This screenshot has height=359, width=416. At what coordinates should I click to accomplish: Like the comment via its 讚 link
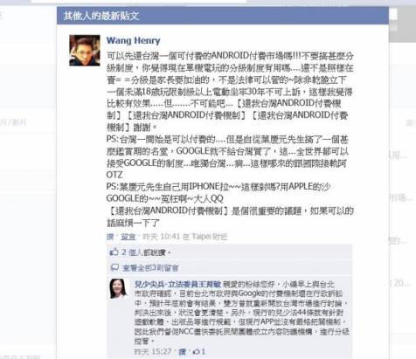pos(183,352)
